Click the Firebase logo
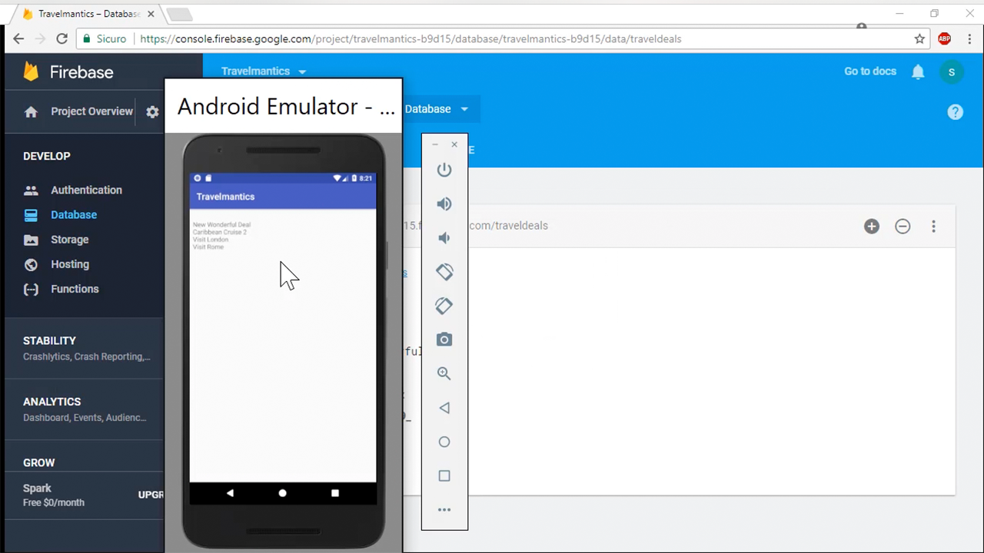 tap(68, 71)
